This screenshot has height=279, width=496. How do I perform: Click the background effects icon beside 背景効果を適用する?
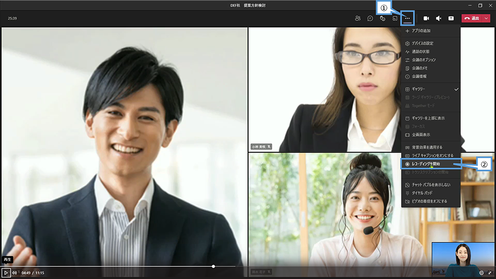[407, 148]
